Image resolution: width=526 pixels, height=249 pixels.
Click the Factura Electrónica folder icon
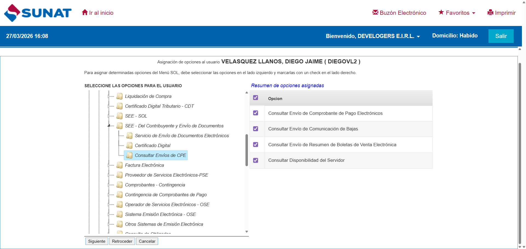[x=119, y=165]
